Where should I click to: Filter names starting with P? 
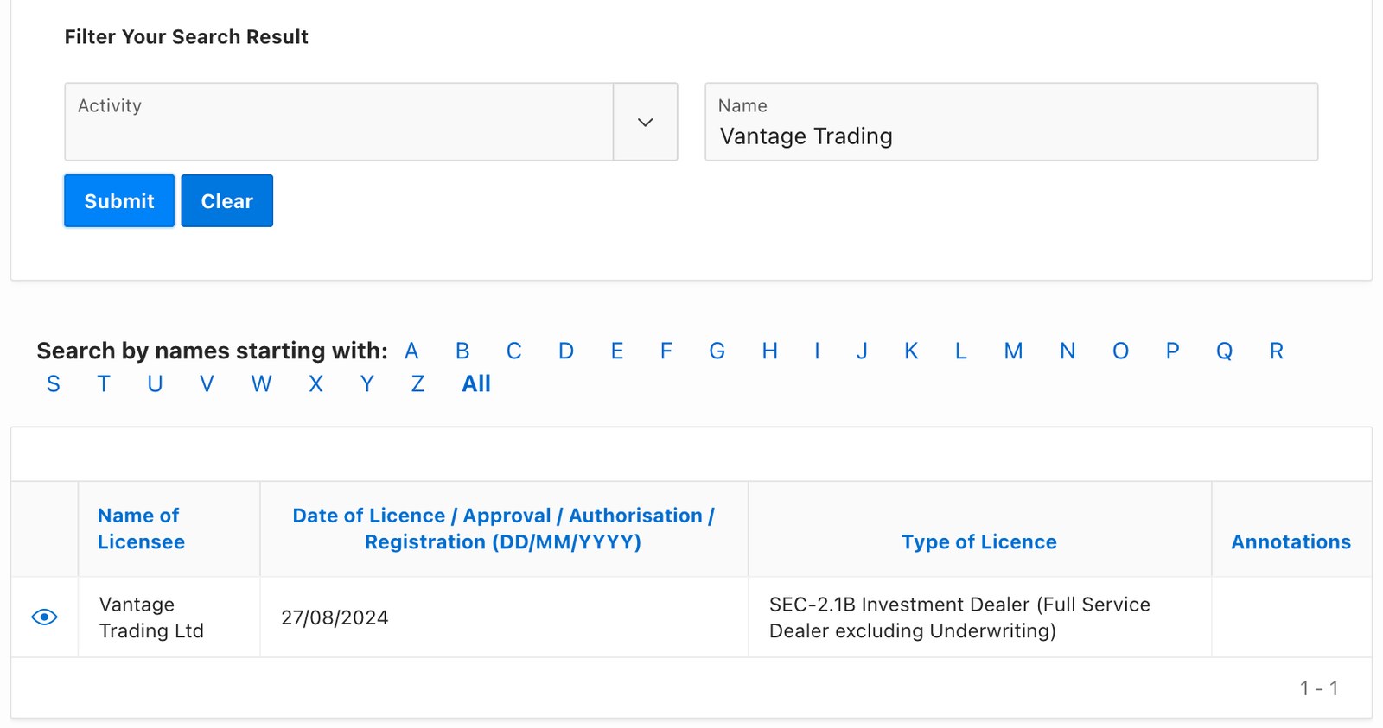[1173, 351]
